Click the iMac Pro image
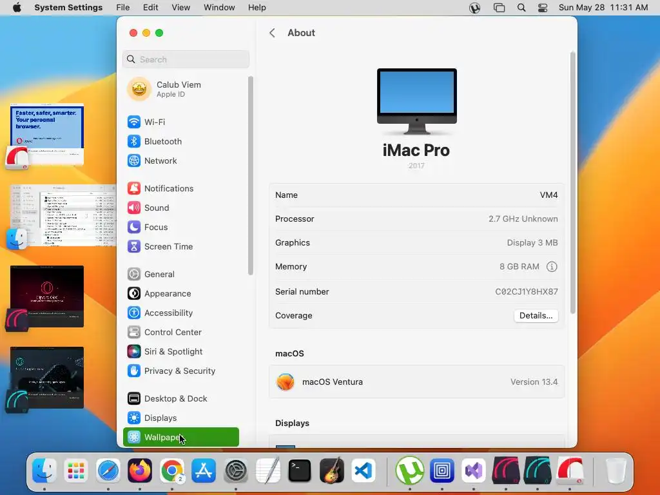Image resolution: width=660 pixels, height=495 pixels. point(417,101)
